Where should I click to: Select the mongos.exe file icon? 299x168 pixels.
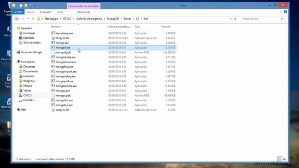pyautogui.click(x=53, y=91)
